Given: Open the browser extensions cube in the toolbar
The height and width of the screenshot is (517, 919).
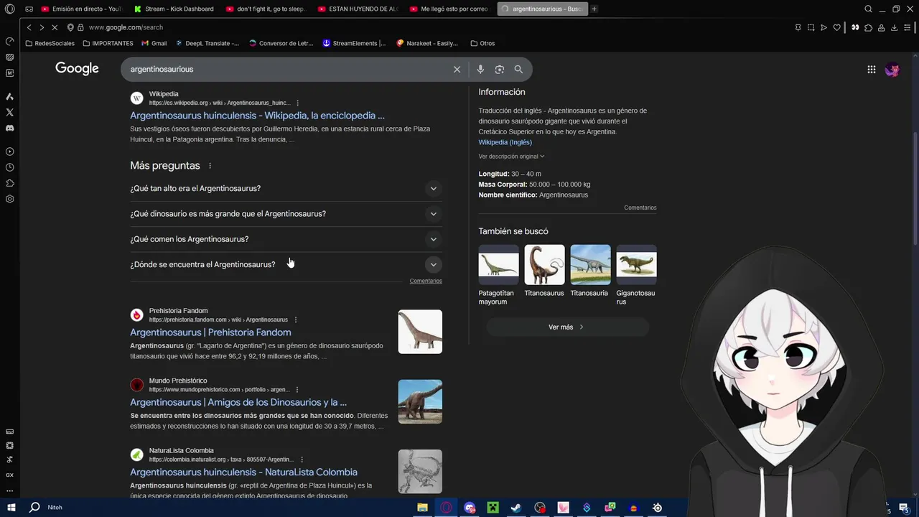Looking at the screenshot, I should tap(868, 27).
